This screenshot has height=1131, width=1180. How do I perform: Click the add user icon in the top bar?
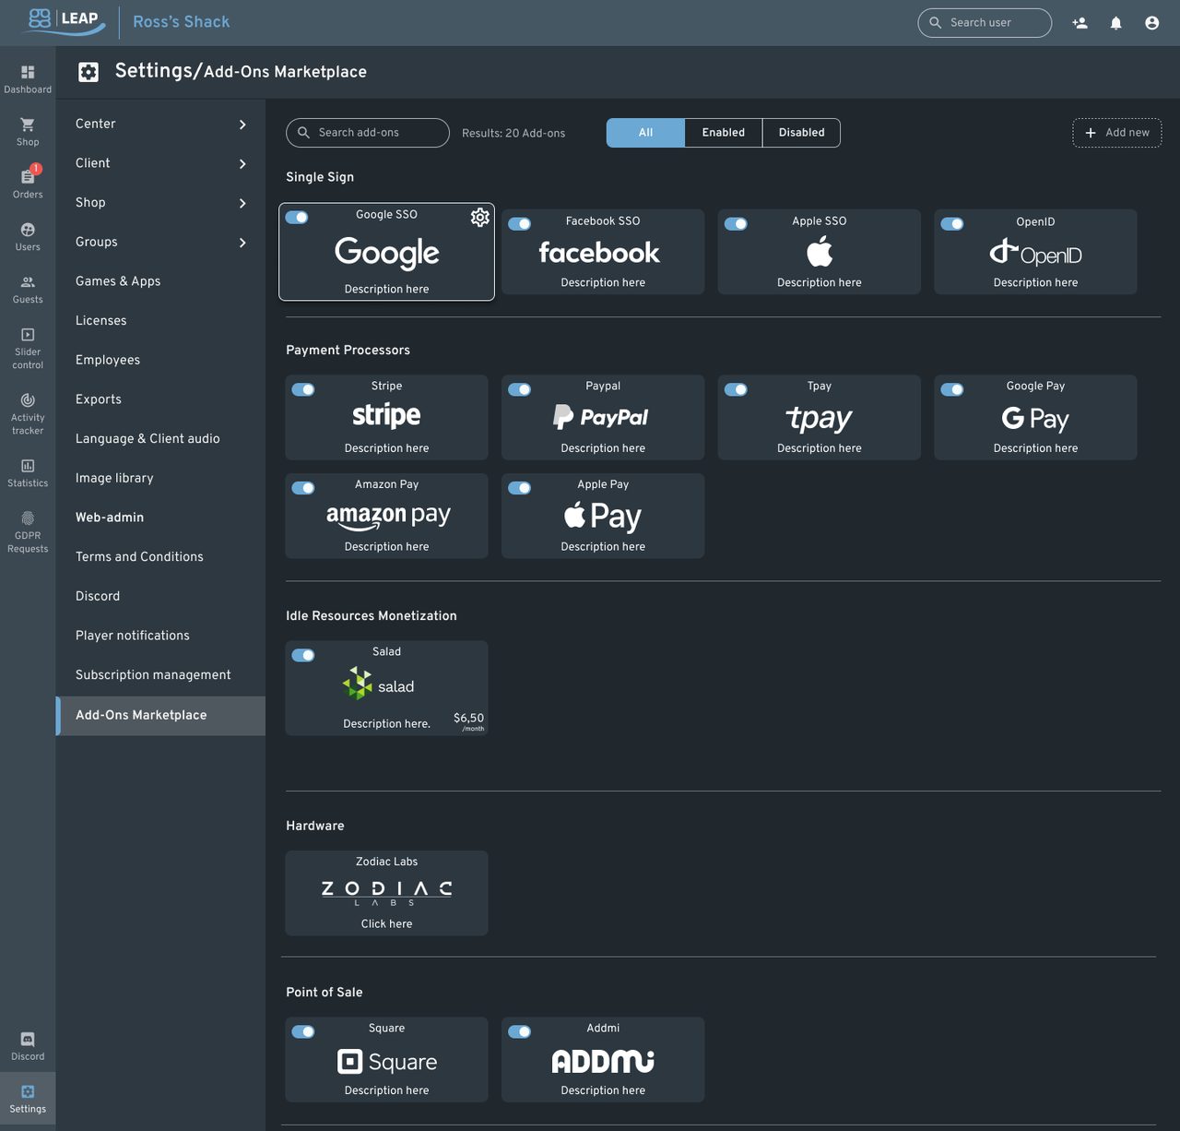pos(1080,23)
